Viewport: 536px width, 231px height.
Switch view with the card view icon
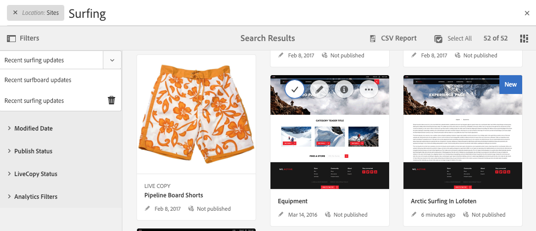point(524,38)
